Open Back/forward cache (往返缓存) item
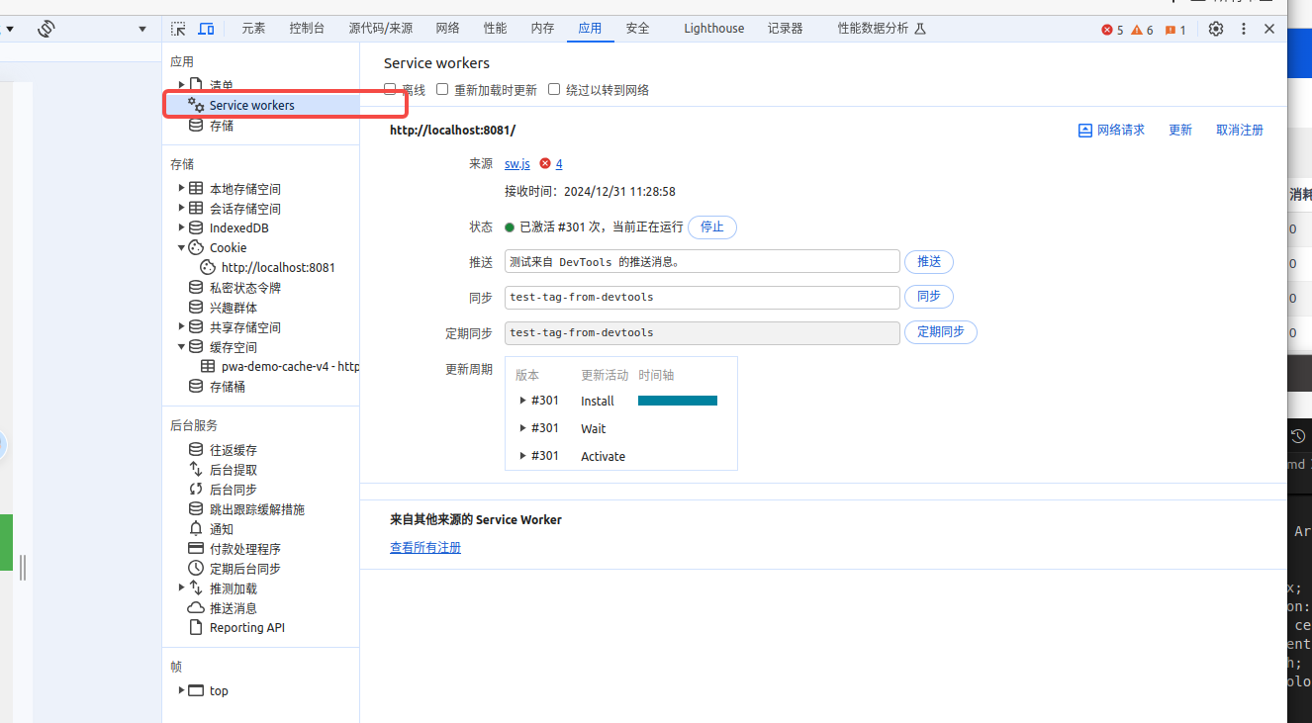 (233, 450)
